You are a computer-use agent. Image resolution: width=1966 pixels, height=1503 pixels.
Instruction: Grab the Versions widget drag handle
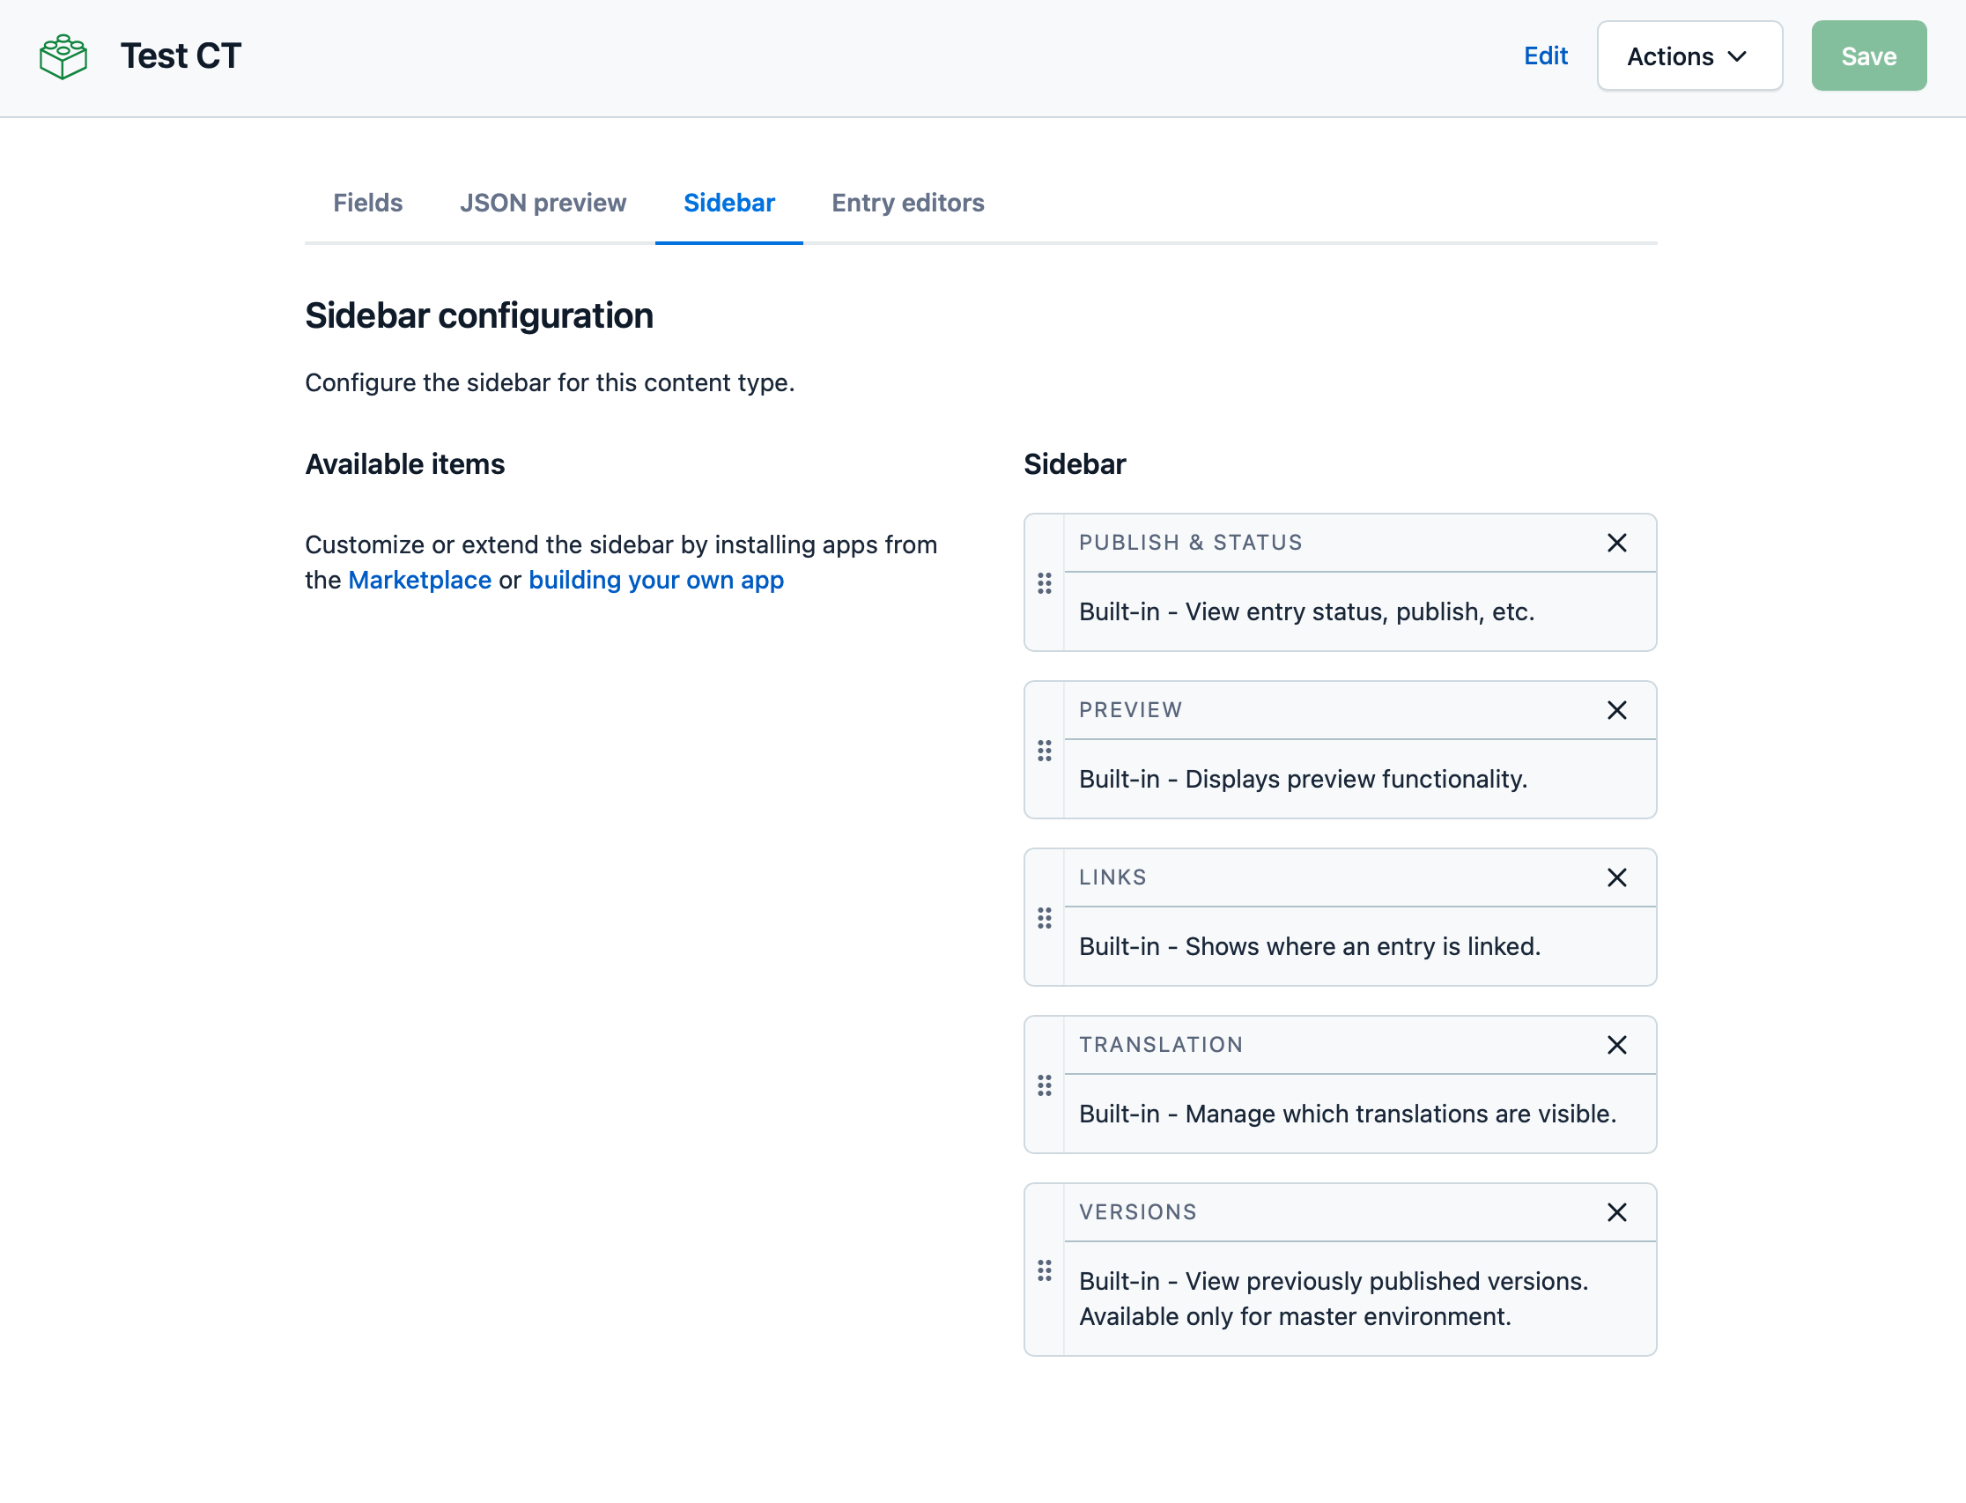[x=1044, y=1270]
